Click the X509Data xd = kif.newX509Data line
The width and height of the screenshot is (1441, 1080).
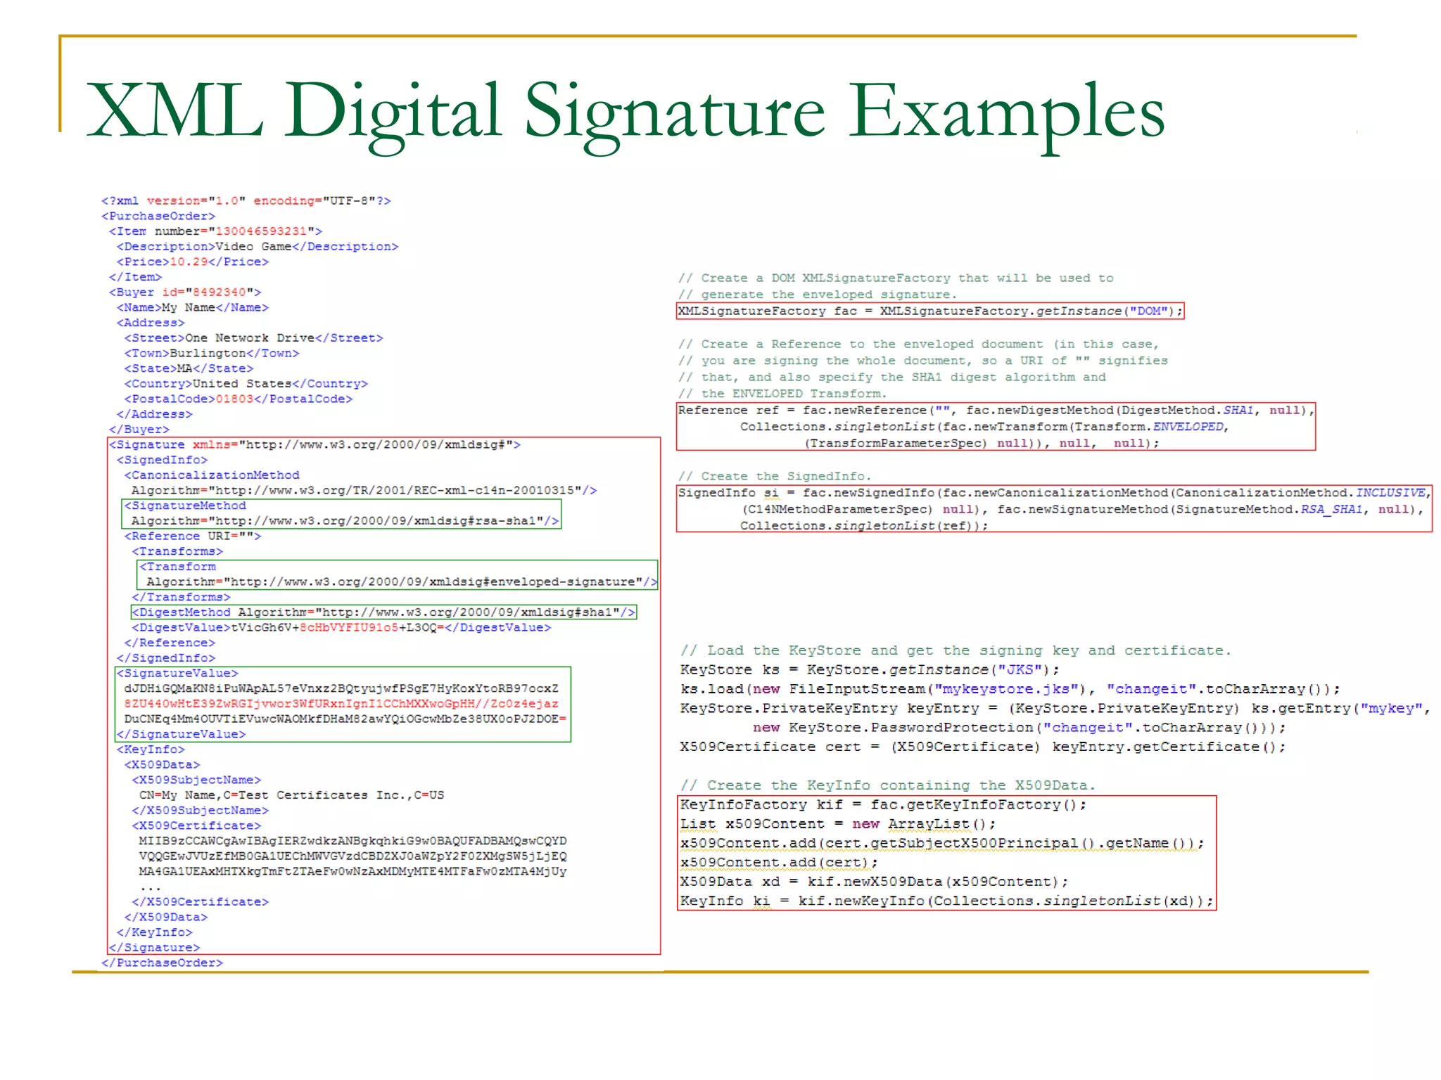pyautogui.click(x=875, y=882)
